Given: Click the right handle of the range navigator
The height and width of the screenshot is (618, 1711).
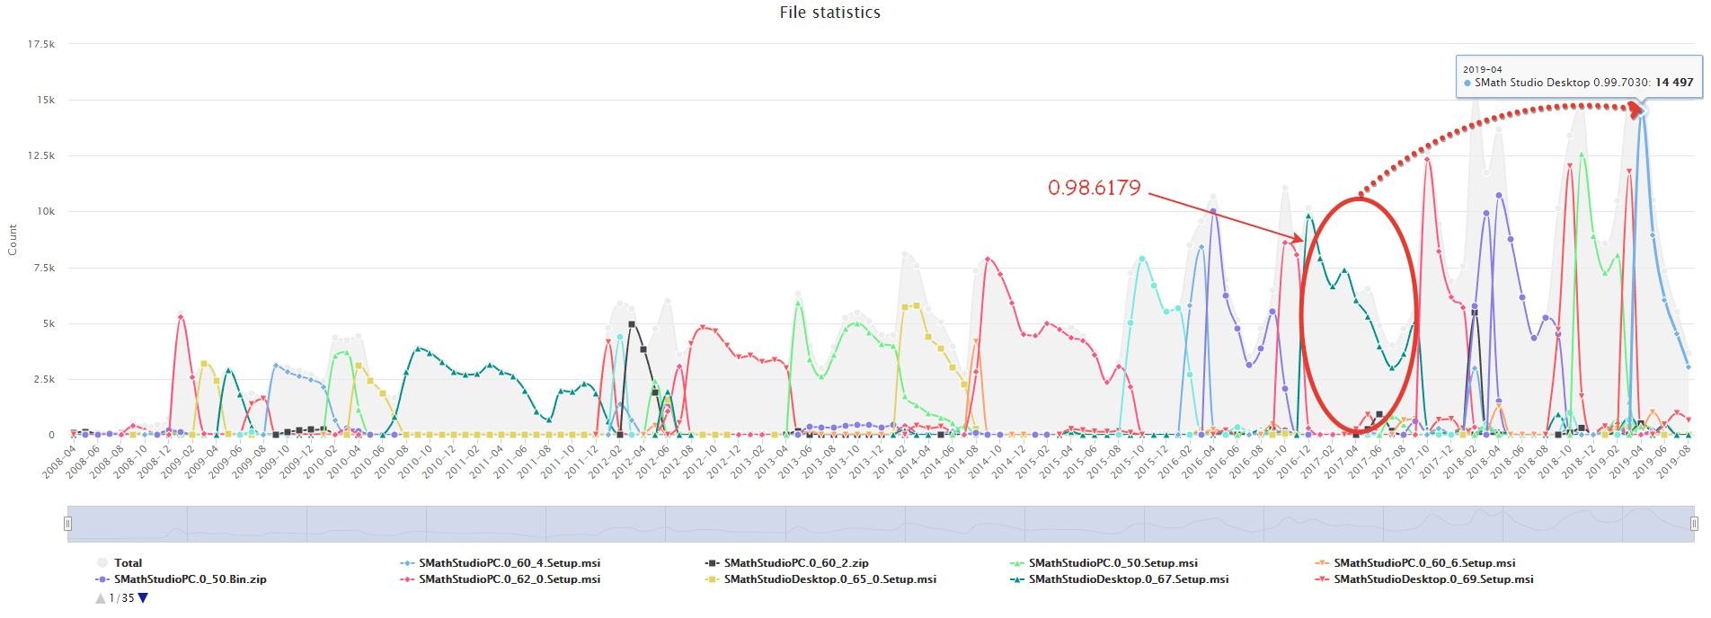Looking at the screenshot, I should pos(1694,524).
